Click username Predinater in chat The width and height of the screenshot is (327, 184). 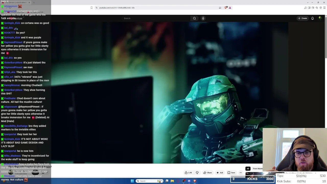tap(10, 98)
